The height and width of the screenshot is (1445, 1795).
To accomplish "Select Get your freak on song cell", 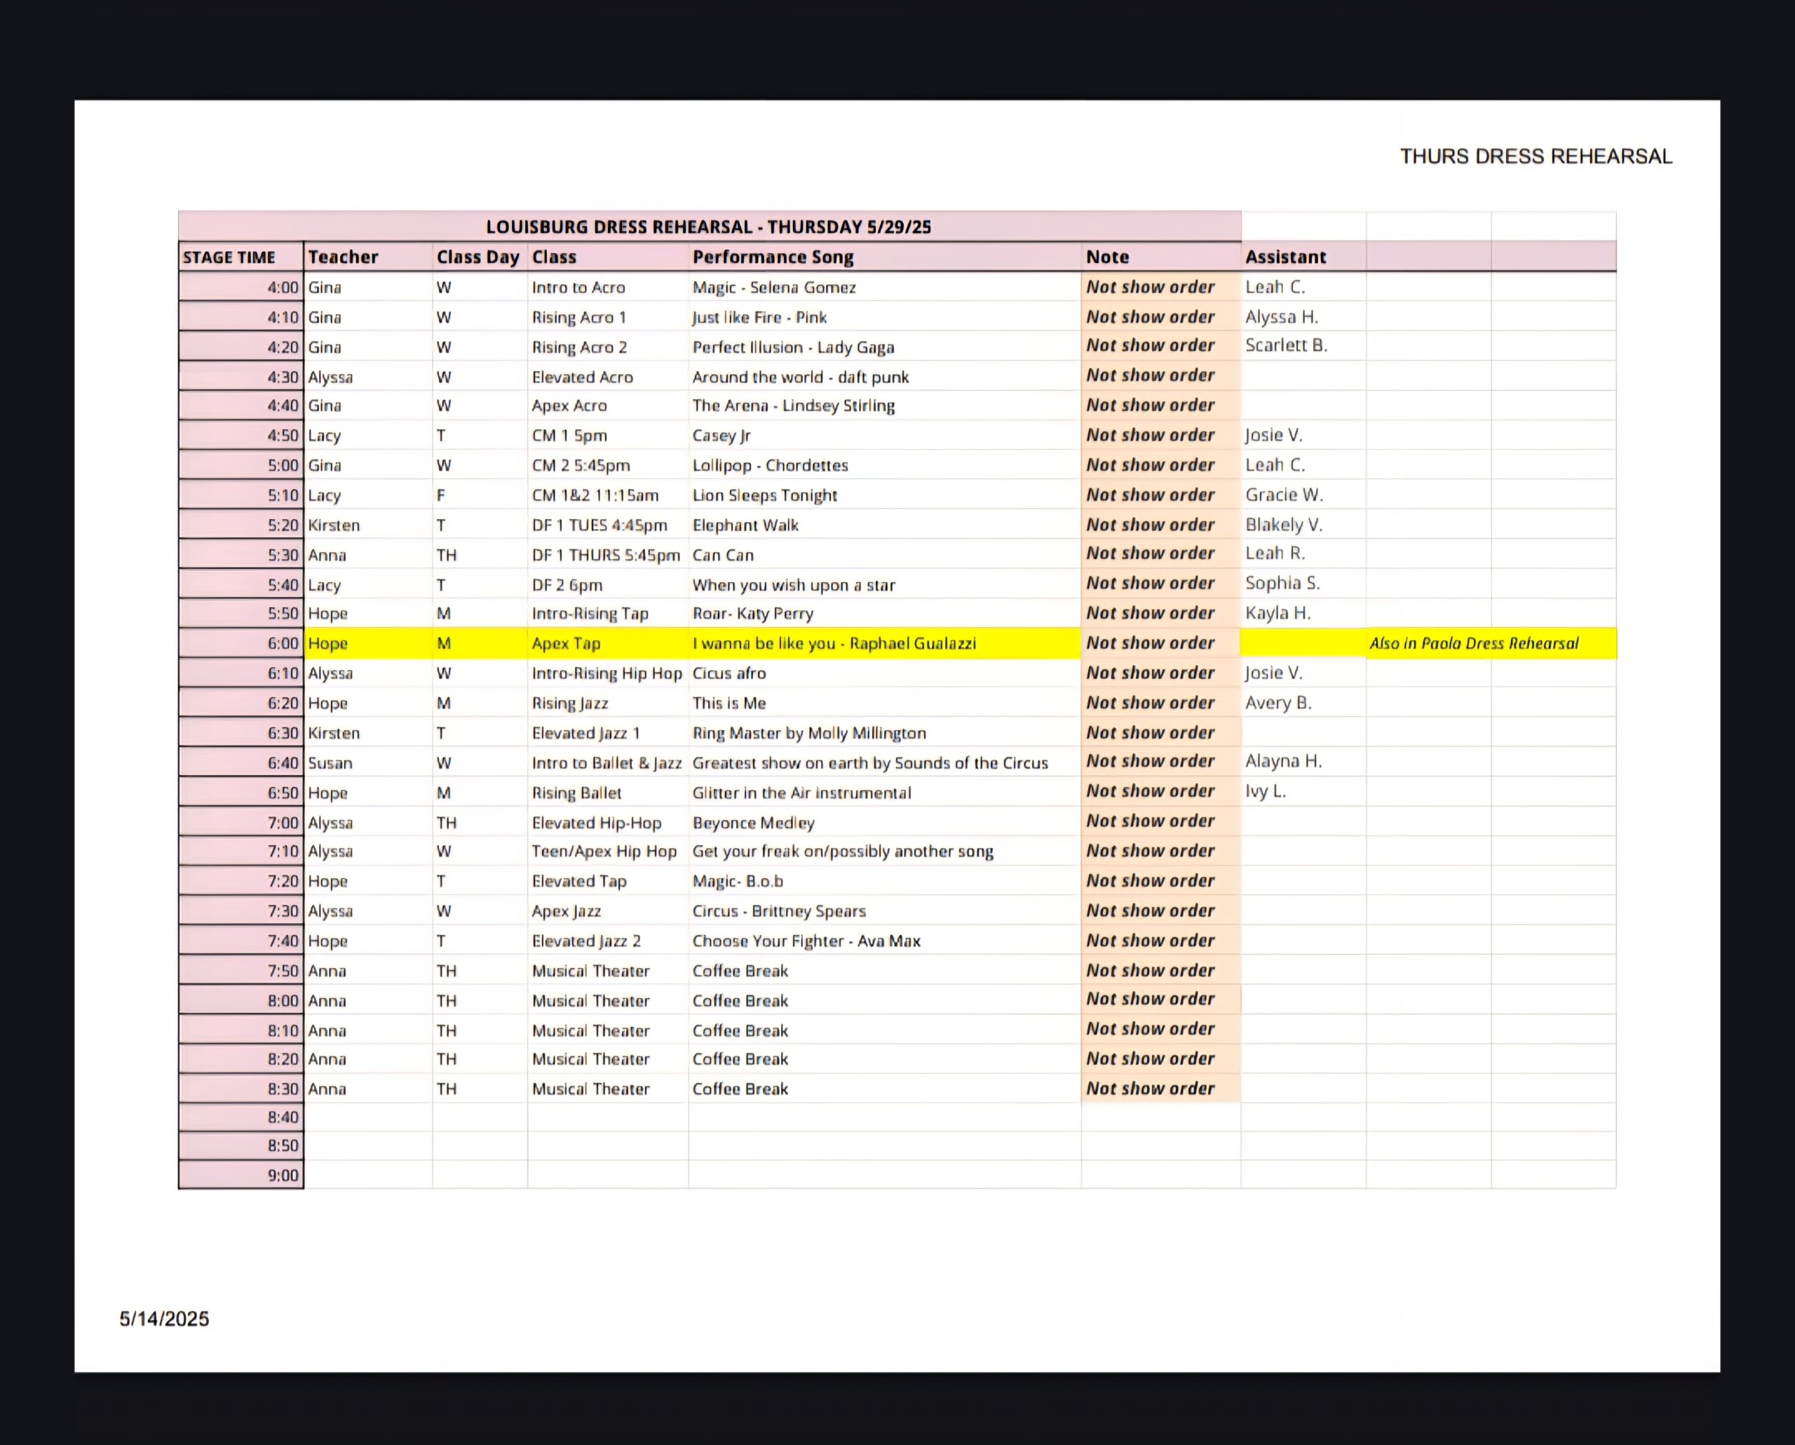I will [884, 852].
